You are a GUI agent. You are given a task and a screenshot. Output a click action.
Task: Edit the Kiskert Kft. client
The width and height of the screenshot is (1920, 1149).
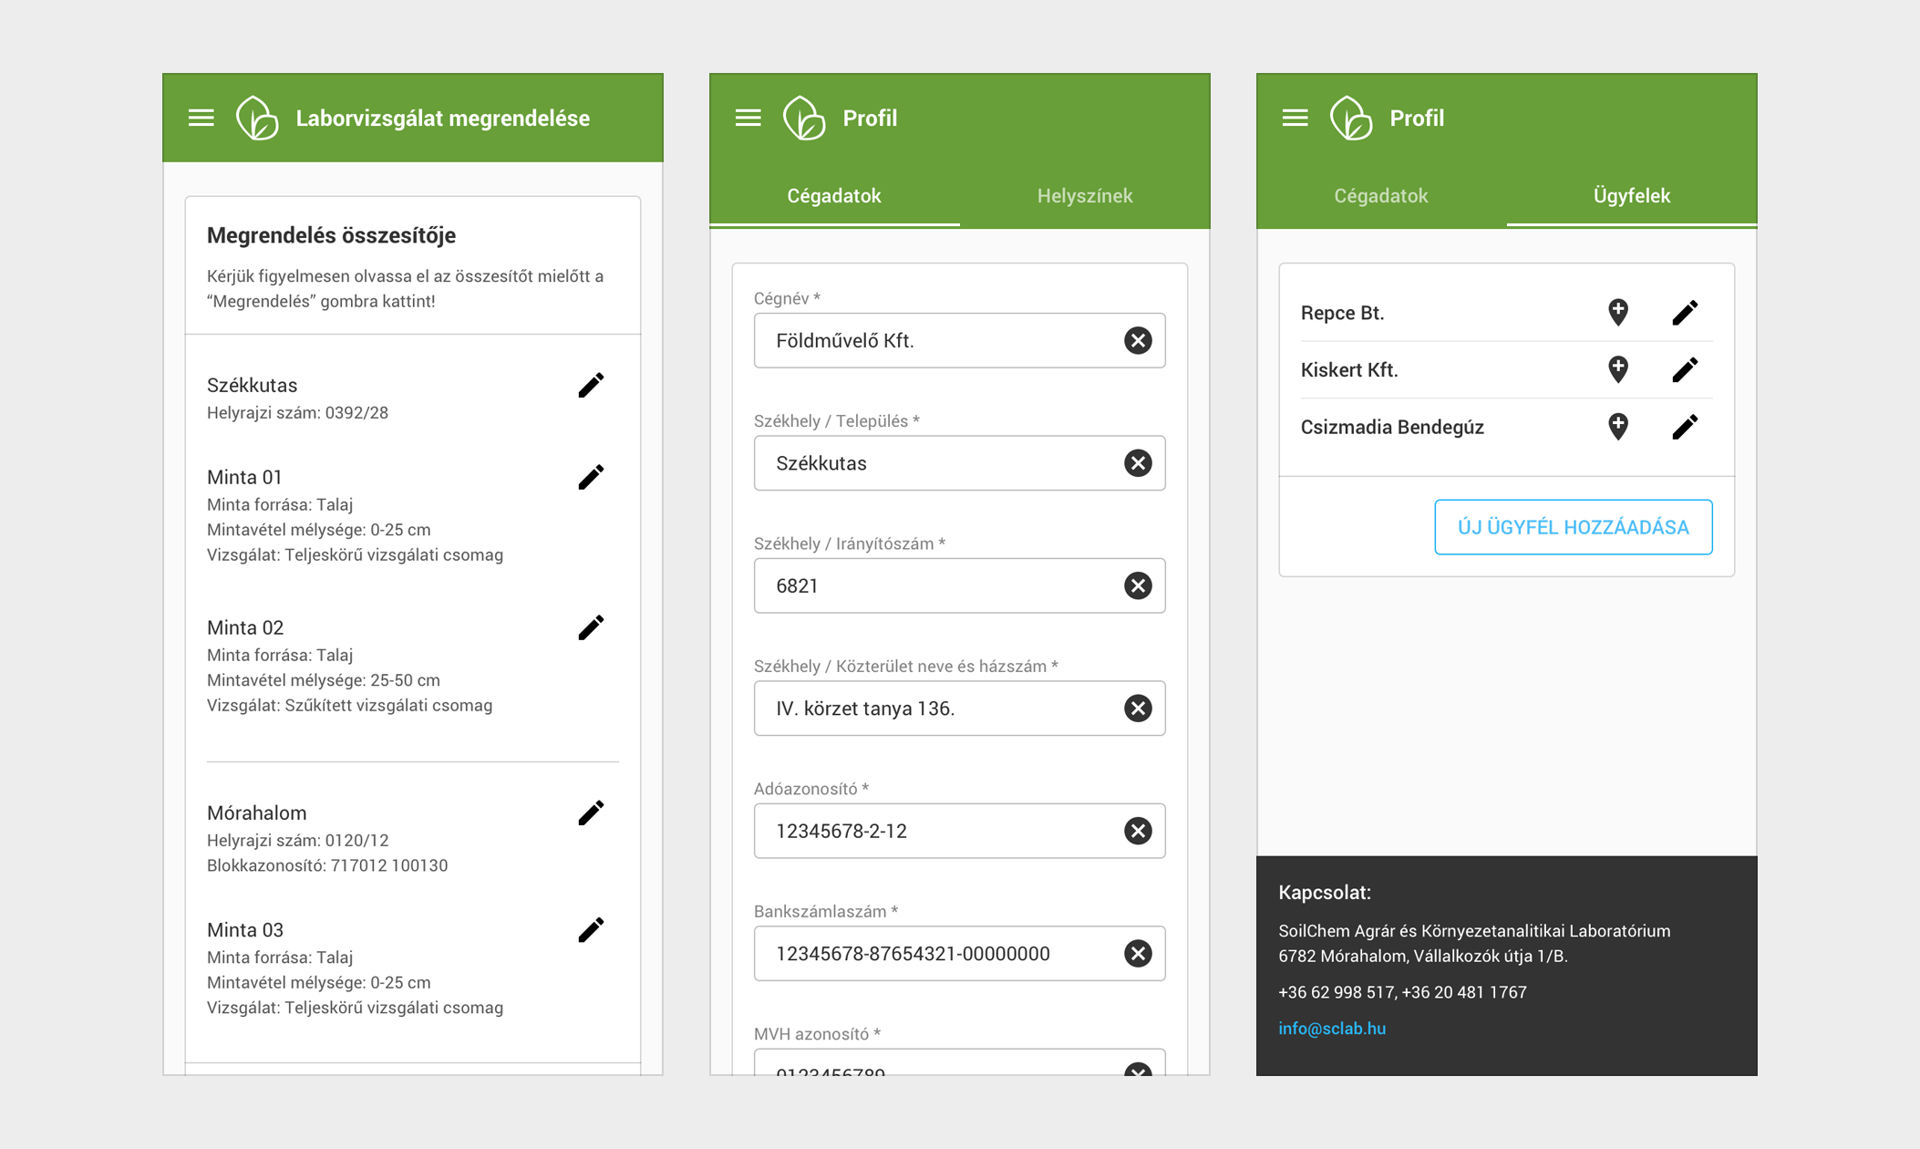(1684, 370)
